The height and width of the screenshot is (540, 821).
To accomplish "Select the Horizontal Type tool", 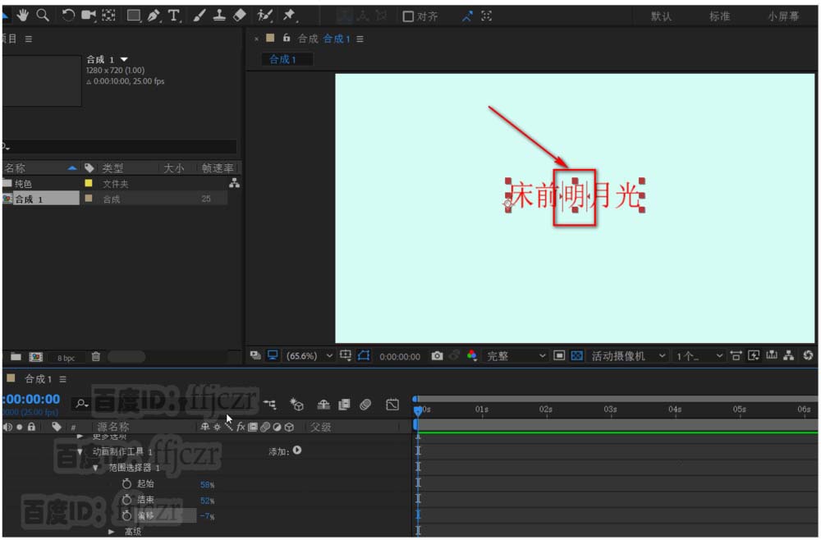I will point(173,16).
